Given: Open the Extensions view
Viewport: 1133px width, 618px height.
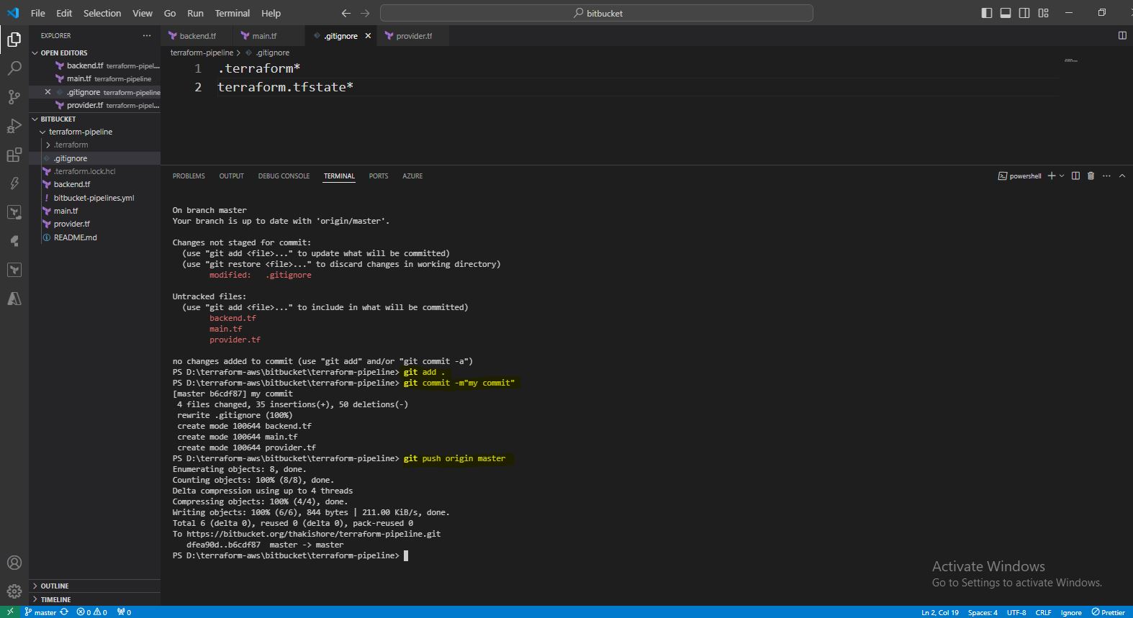Looking at the screenshot, I should point(14,155).
